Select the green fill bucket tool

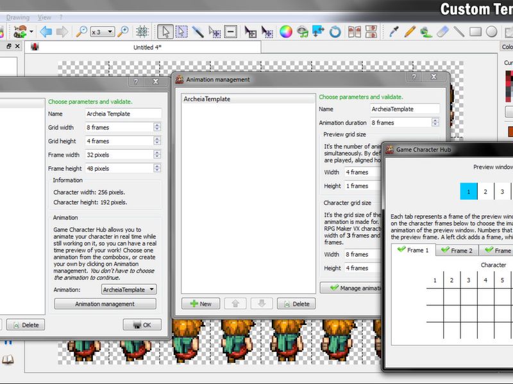(x=426, y=31)
